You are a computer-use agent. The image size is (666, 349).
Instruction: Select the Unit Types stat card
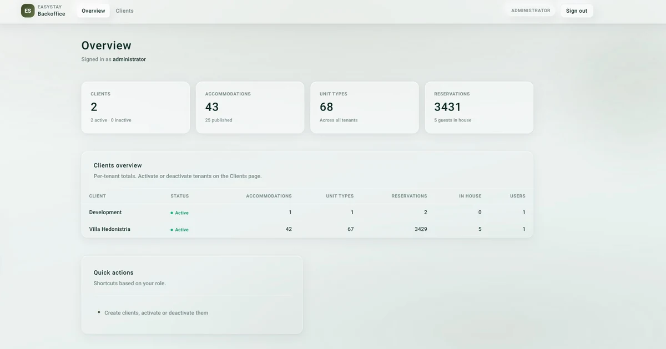(x=365, y=108)
